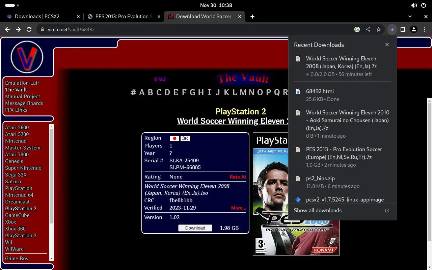
Task: Click the clock showing Nov 30 10:38
Action: point(216,5)
